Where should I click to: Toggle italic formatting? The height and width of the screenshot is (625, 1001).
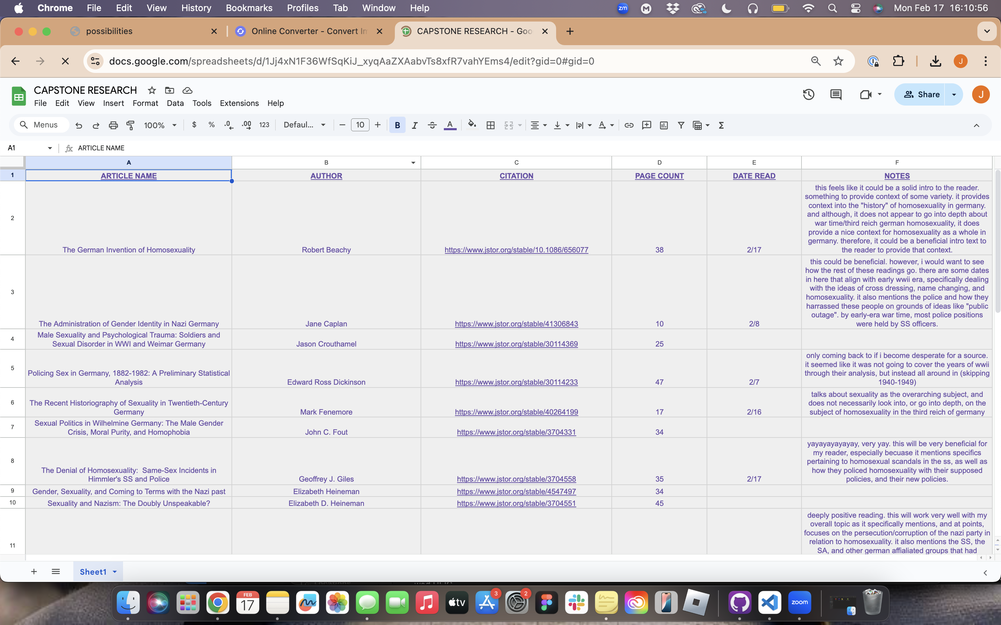414,125
